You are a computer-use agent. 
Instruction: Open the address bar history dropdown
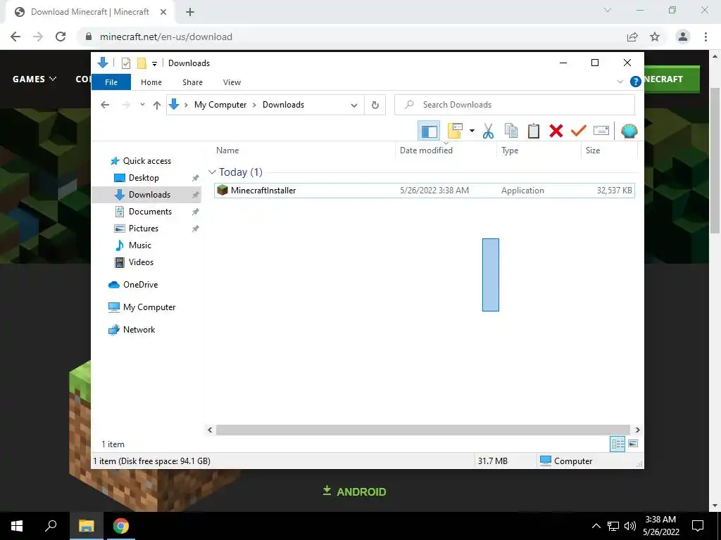tap(354, 105)
